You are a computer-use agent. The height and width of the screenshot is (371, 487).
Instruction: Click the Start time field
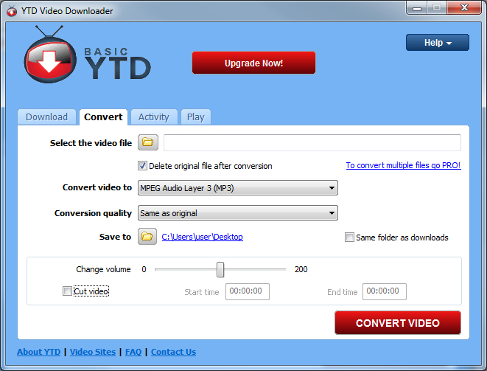248,291
